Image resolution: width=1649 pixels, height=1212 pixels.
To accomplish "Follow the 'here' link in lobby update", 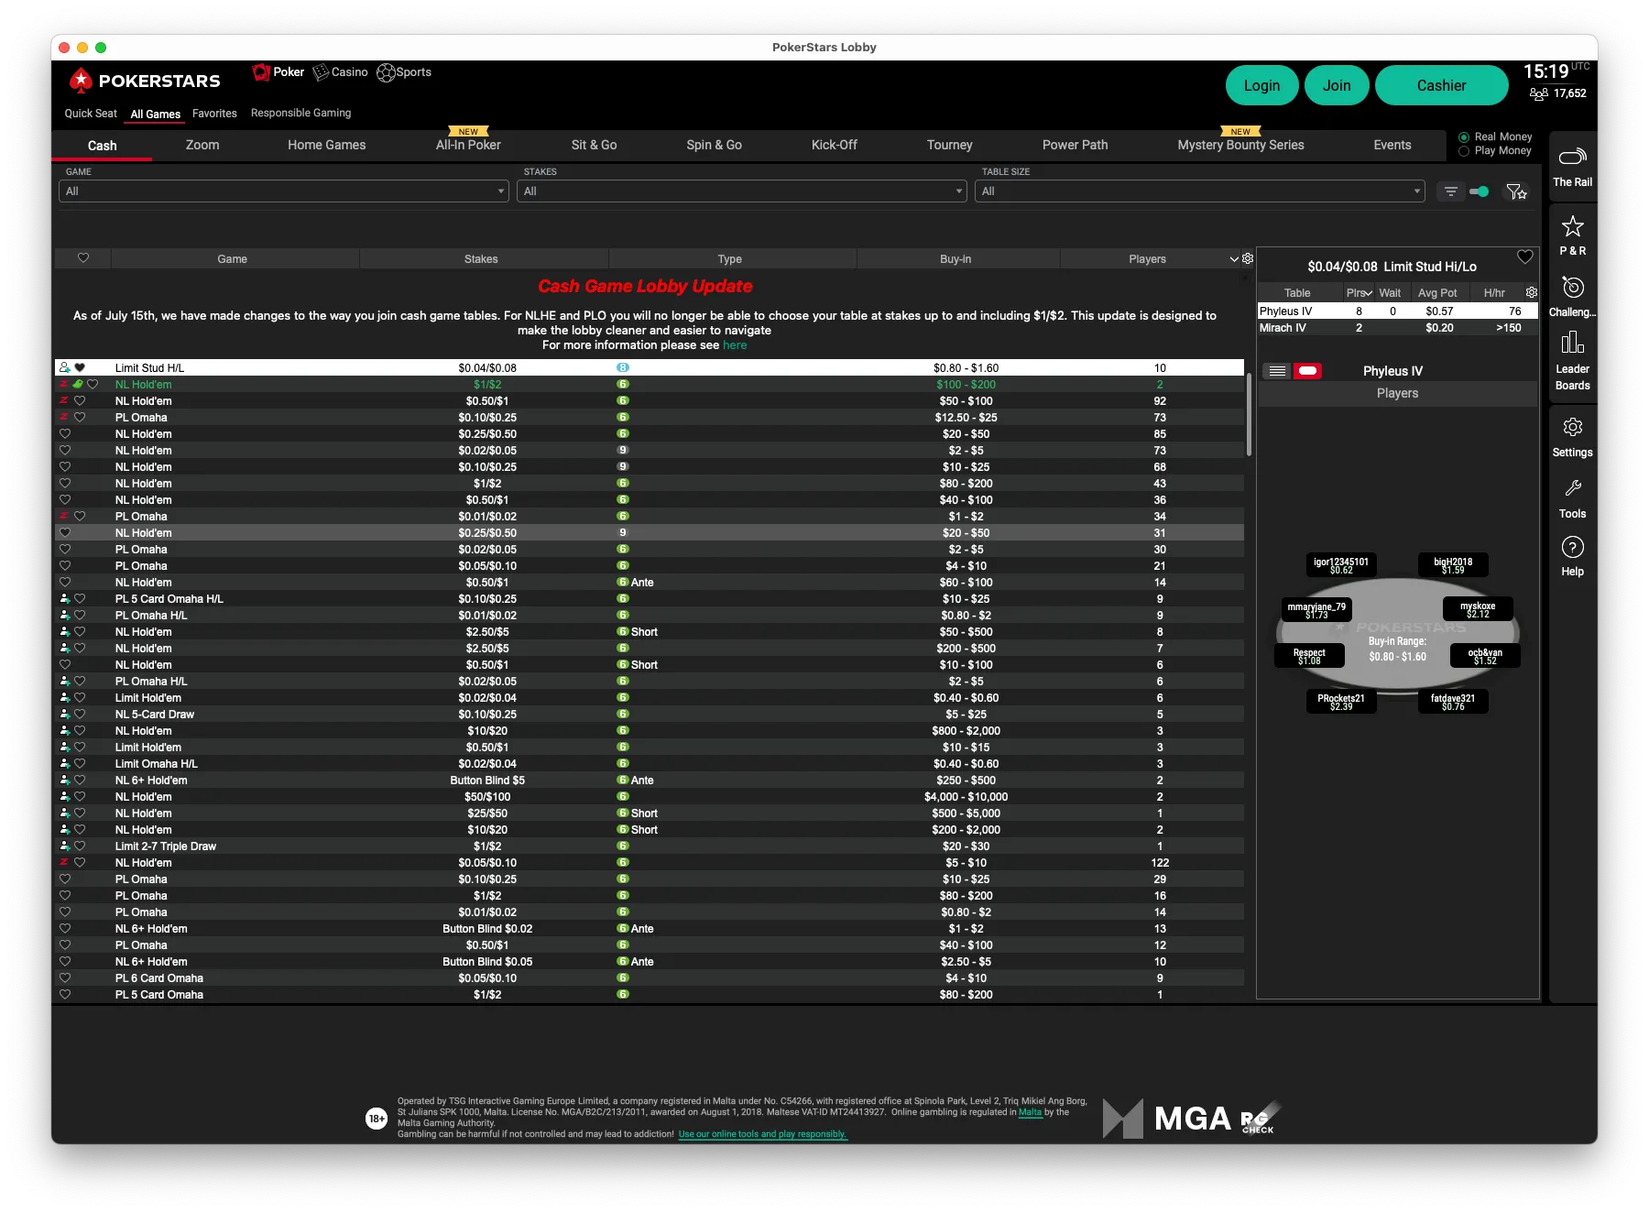I will 735,345.
